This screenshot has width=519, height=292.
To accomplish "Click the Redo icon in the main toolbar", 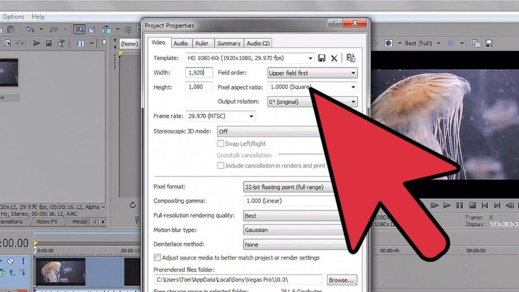I will [53, 29].
